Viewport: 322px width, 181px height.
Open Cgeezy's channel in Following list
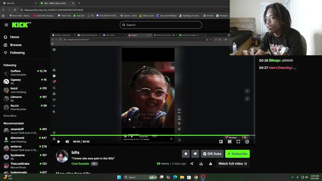coord(25,81)
